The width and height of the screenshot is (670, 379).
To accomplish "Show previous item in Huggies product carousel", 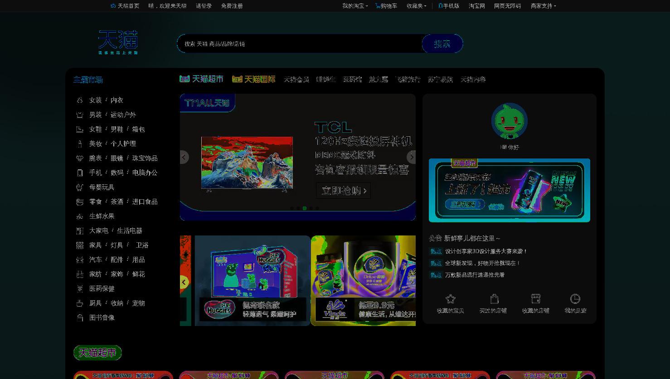I will point(184,282).
